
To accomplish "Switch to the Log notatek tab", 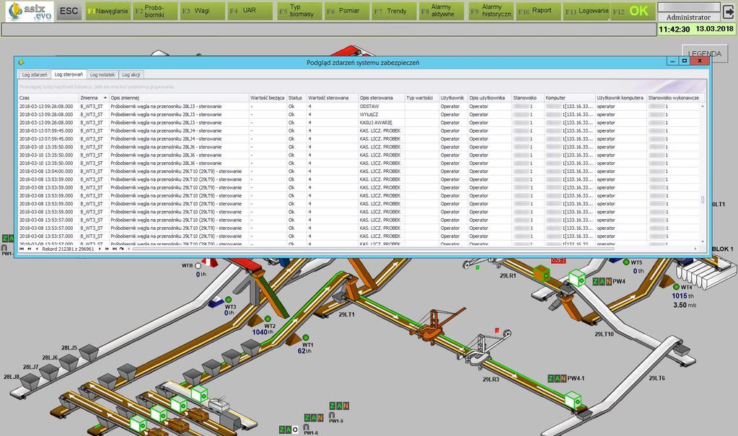I will [x=102, y=75].
